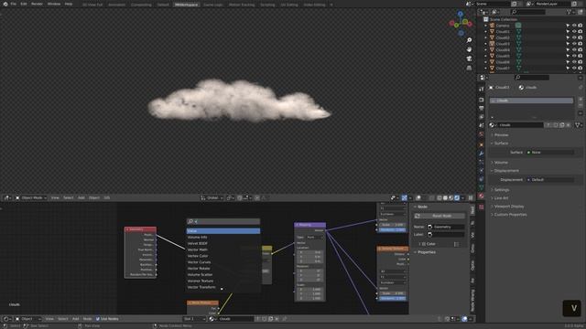Viewport: 586px width, 329px height.
Task: Switch to the Animation workspace tab
Action: (116, 5)
